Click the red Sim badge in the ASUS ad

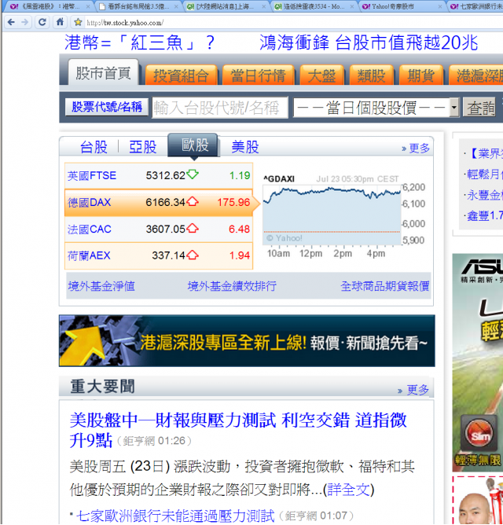(x=479, y=434)
